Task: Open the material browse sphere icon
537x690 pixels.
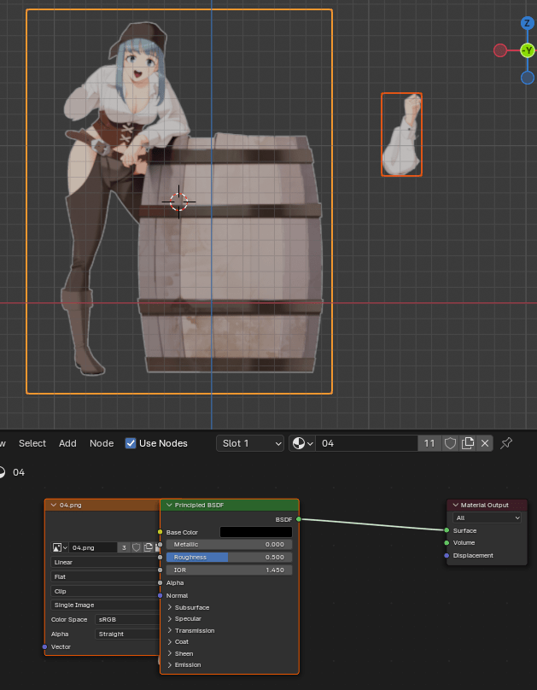Action: [x=301, y=443]
